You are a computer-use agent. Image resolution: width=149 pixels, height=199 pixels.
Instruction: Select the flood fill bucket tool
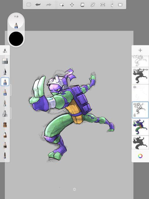pos(82,5)
